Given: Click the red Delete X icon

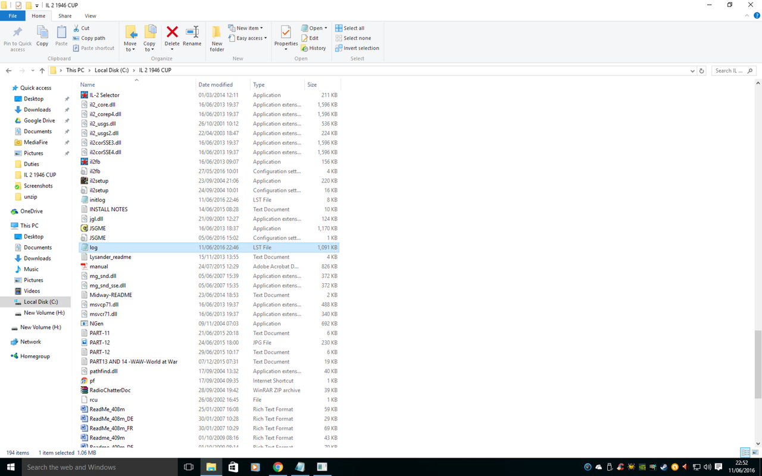Looking at the screenshot, I should [172, 32].
